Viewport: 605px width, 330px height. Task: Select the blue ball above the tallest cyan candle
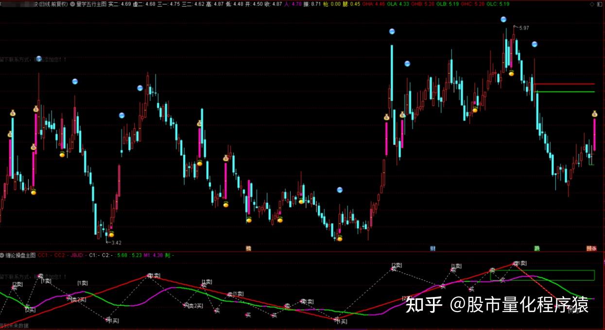[391, 31]
